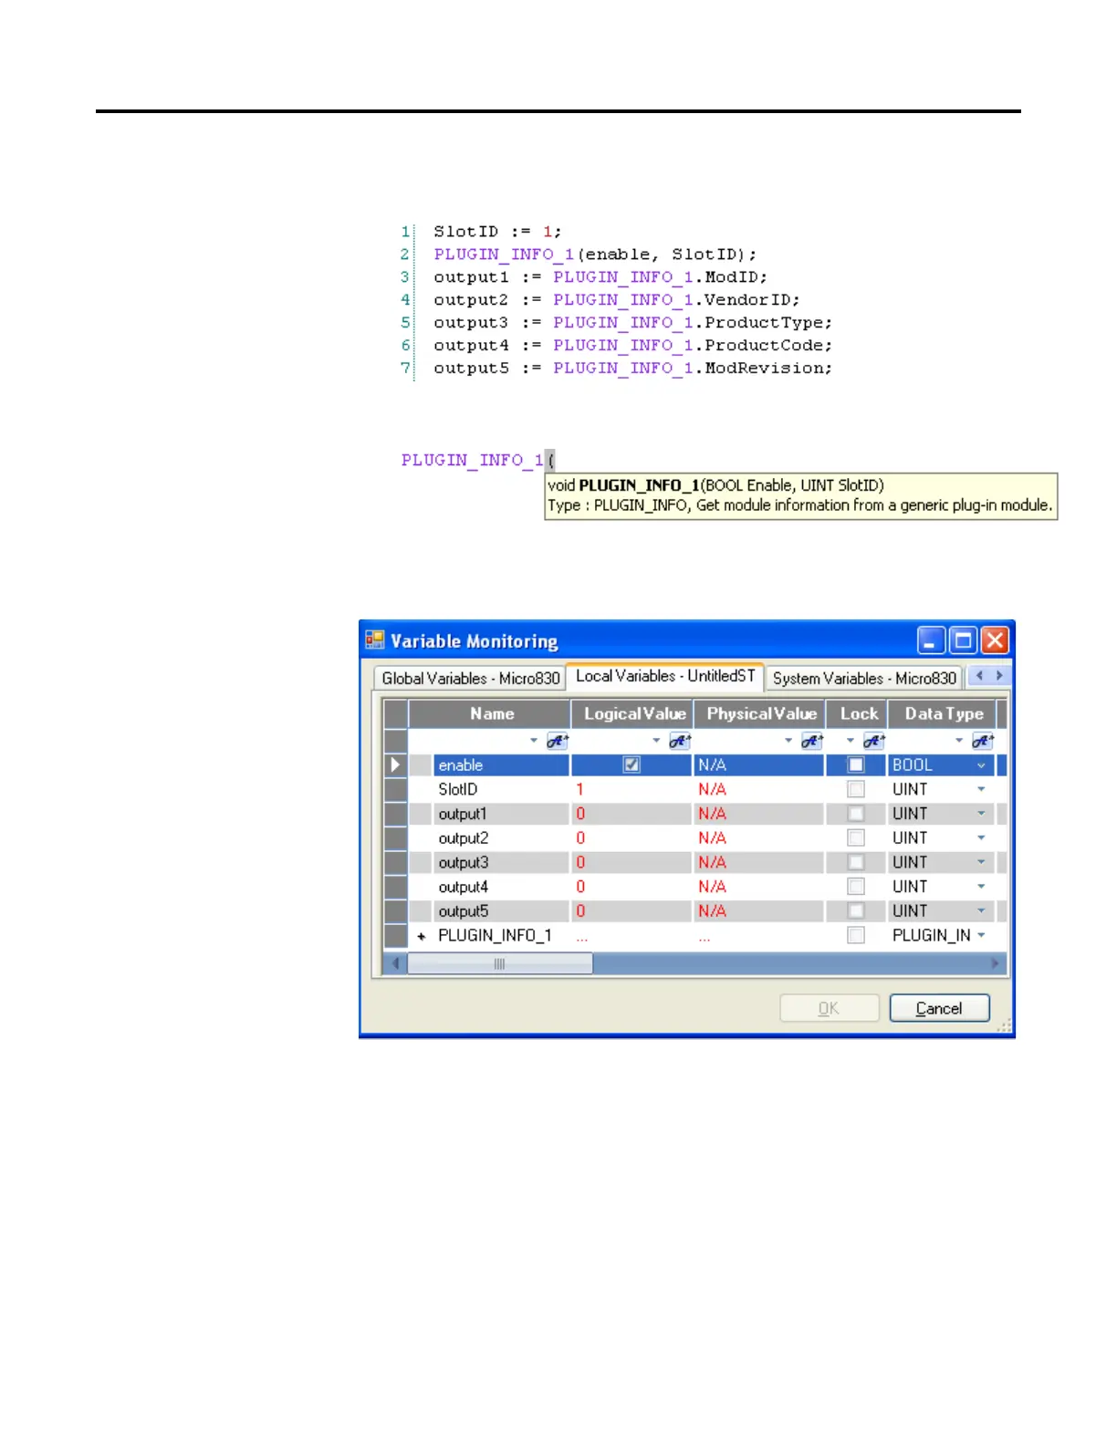
Task: Click the Data Type filter text icon
Action: click(x=983, y=742)
